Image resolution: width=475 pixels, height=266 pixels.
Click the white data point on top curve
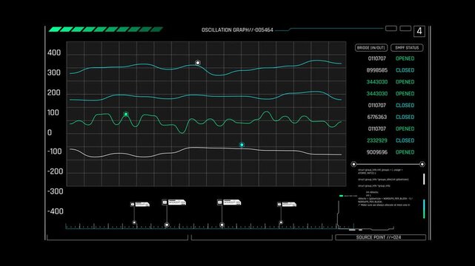pyautogui.click(x=198, y=63)
